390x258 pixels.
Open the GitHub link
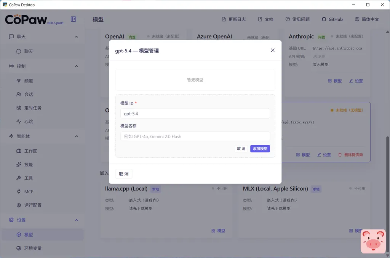pos(332,19)
